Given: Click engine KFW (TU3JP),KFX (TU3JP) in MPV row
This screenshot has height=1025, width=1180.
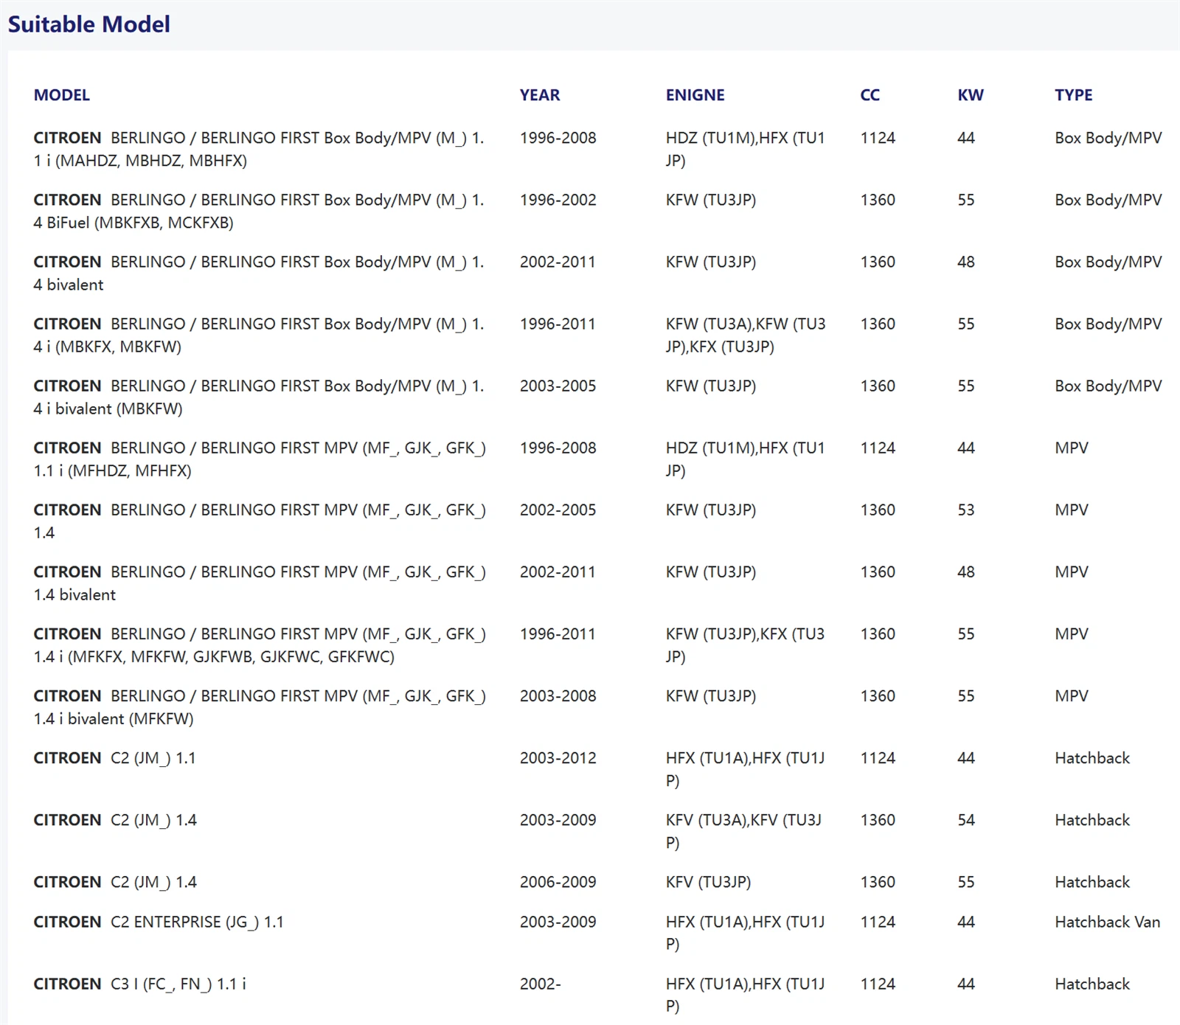Looking at the screenshot, I should pos(745,644).
